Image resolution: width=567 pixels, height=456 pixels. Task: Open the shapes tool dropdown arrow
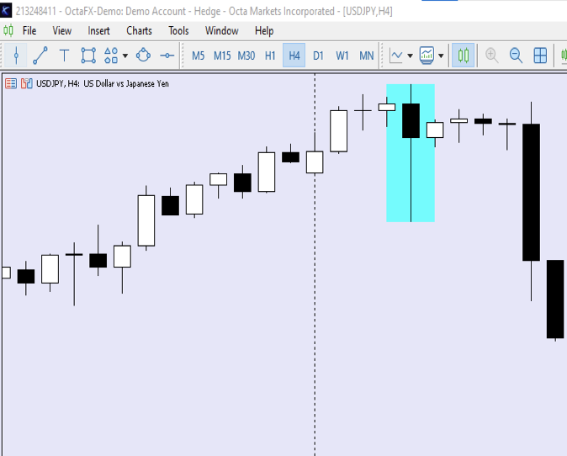tap(125, 56)
